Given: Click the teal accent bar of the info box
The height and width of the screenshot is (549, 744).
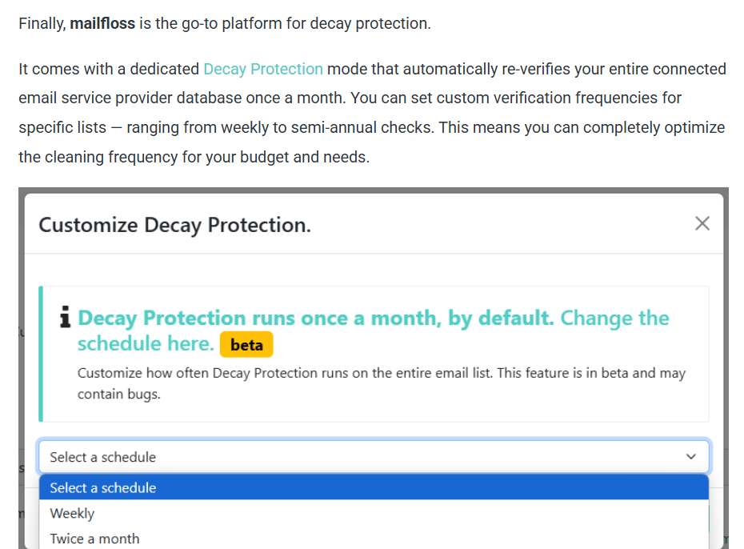Looking at the screenshot, I should coord(41,354).
